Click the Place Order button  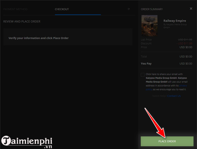(x=167, y=141)
